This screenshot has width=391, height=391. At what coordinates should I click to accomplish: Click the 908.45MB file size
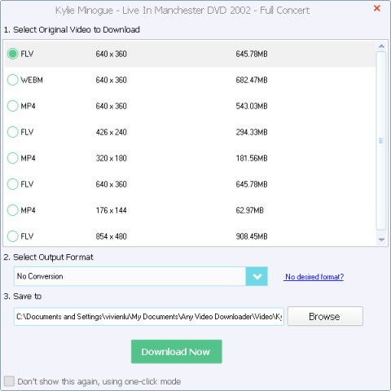point(252,236)
